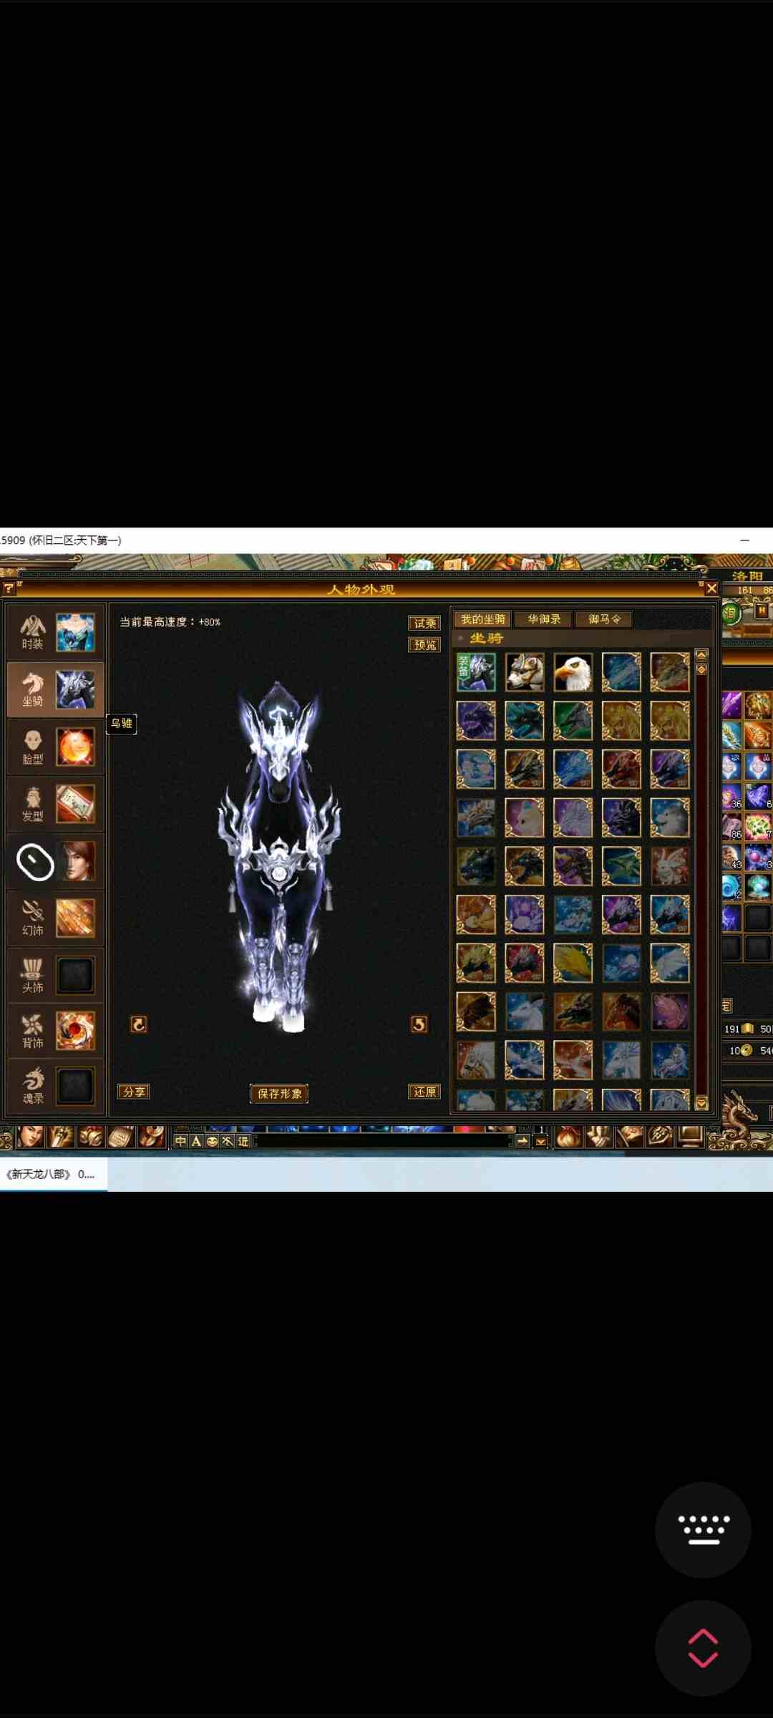Viewport: 773px width, 1718px height.
Task: Switch to the 我的坐骑 tab
Action: [483, 619]
